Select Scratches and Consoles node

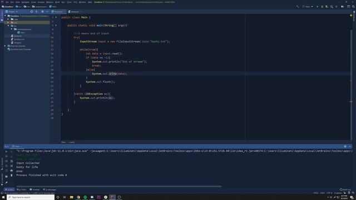point(19,49)
